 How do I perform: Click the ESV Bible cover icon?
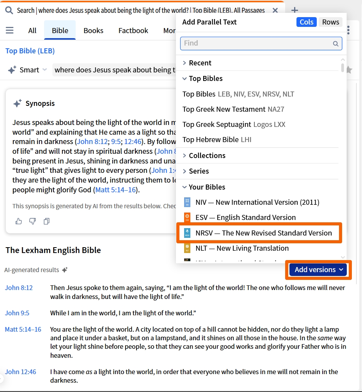(x=187, y=218)
